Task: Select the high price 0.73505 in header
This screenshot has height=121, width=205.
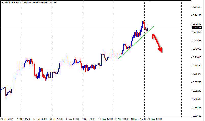Action: tap(33, 2)
